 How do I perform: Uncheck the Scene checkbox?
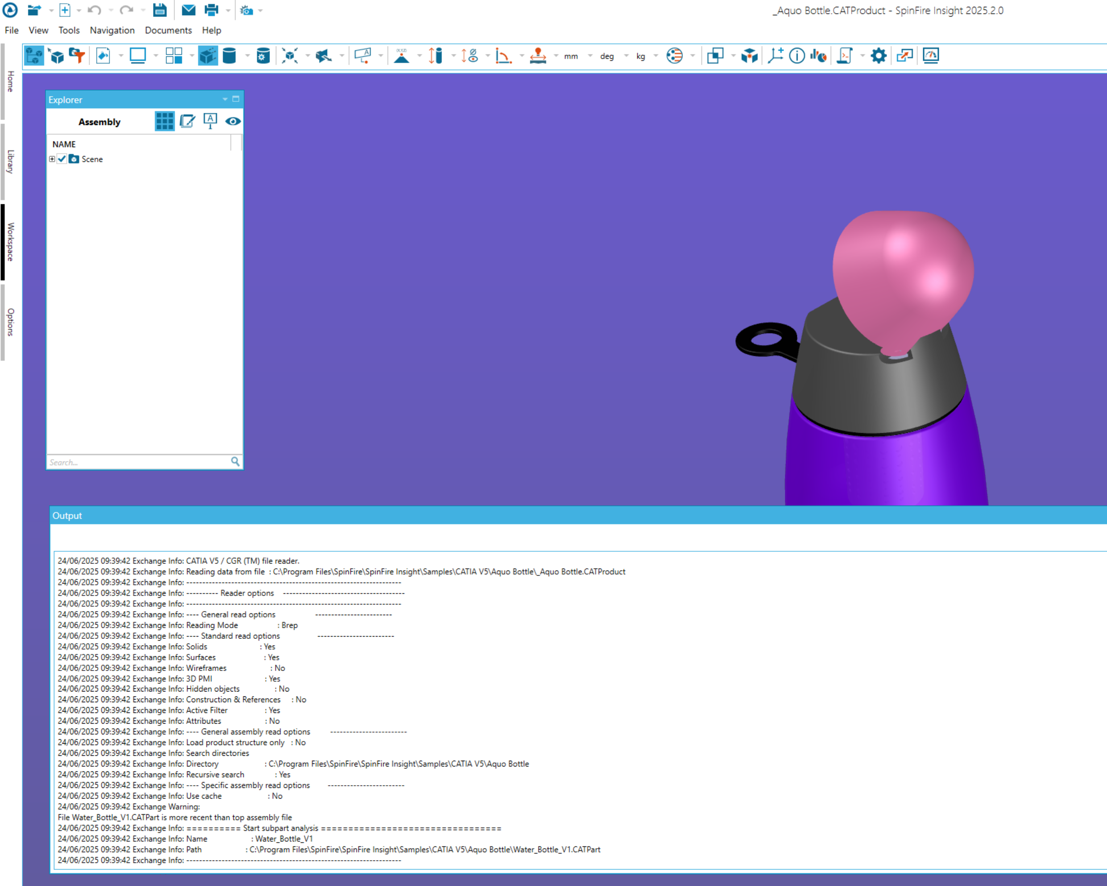(x=62, y=159)
